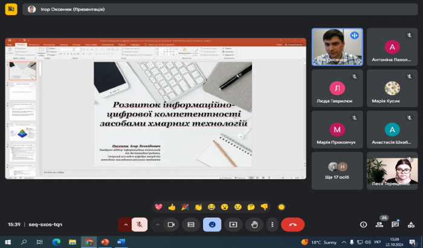Image resolution: width=423 pixels, height=248 pixels.
Task: Change the reaction skin tone color
Action: click(x=281, y=206)
